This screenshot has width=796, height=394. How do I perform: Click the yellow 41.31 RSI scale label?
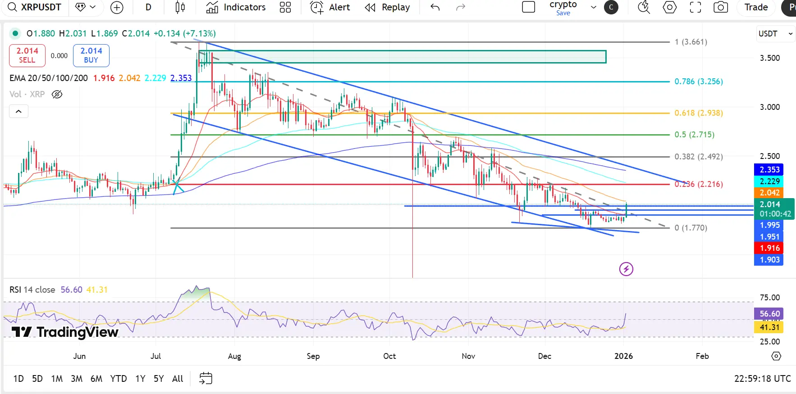(769, 327)
